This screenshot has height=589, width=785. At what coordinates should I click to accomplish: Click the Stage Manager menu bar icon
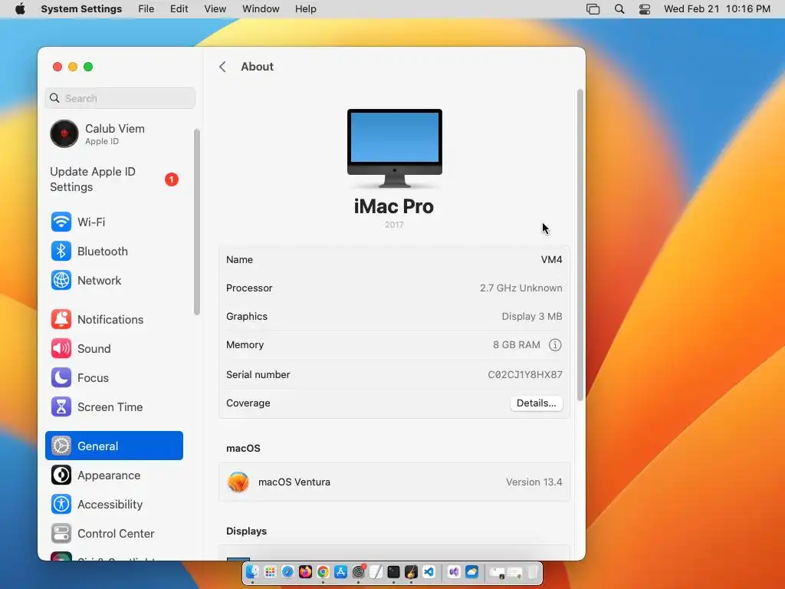coord(593,8)
